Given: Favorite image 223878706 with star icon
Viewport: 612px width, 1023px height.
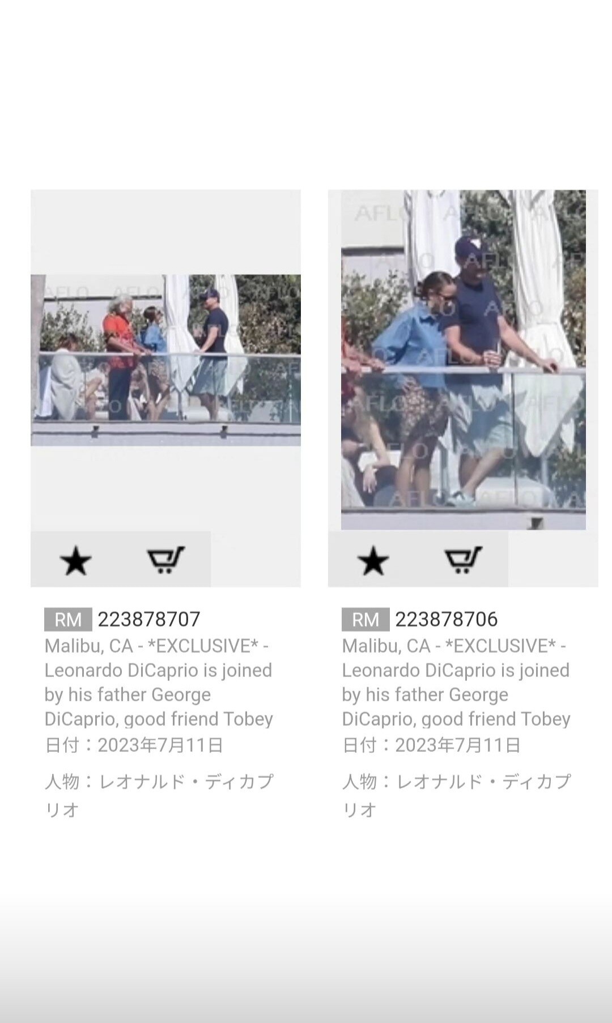Looking at the screenshot, I should 373,561.
